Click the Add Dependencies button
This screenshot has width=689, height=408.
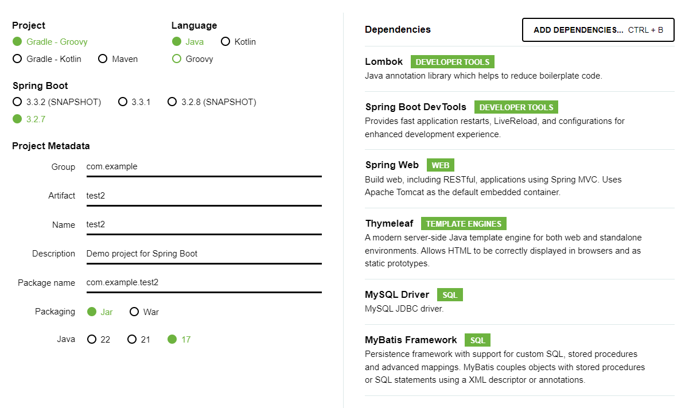pos(598,30)
